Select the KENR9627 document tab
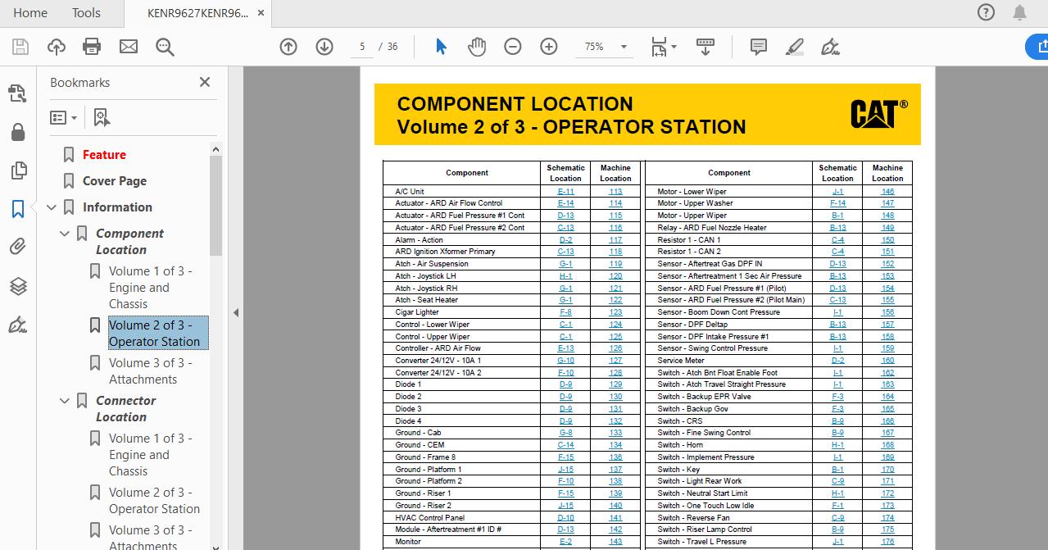Image resolution: width=1048 pixels, height=550 pixels. 197,13
